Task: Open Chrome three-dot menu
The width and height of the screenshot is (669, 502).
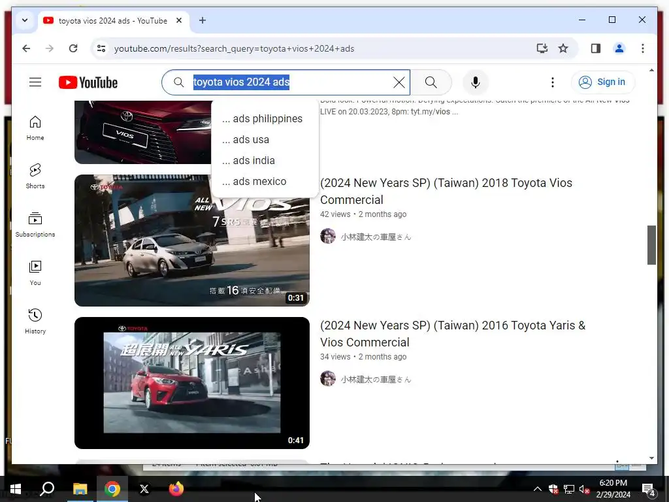Action: [x=643, y=48]
